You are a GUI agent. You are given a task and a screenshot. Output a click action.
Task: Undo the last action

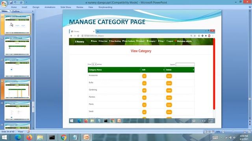15,2
